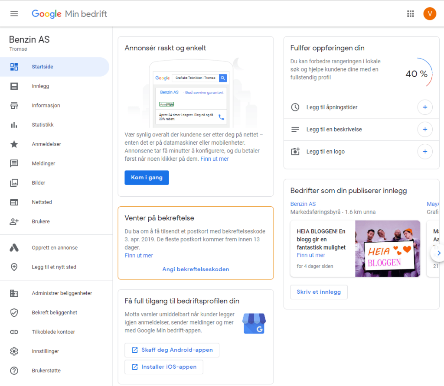Open Informasjon in the sidebar
Screen dimensions: 444x386
coord(46,106)
